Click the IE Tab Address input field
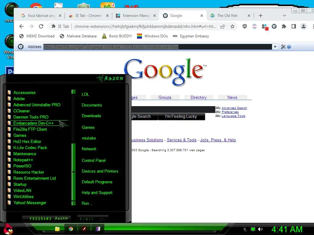 coord(157,47)
